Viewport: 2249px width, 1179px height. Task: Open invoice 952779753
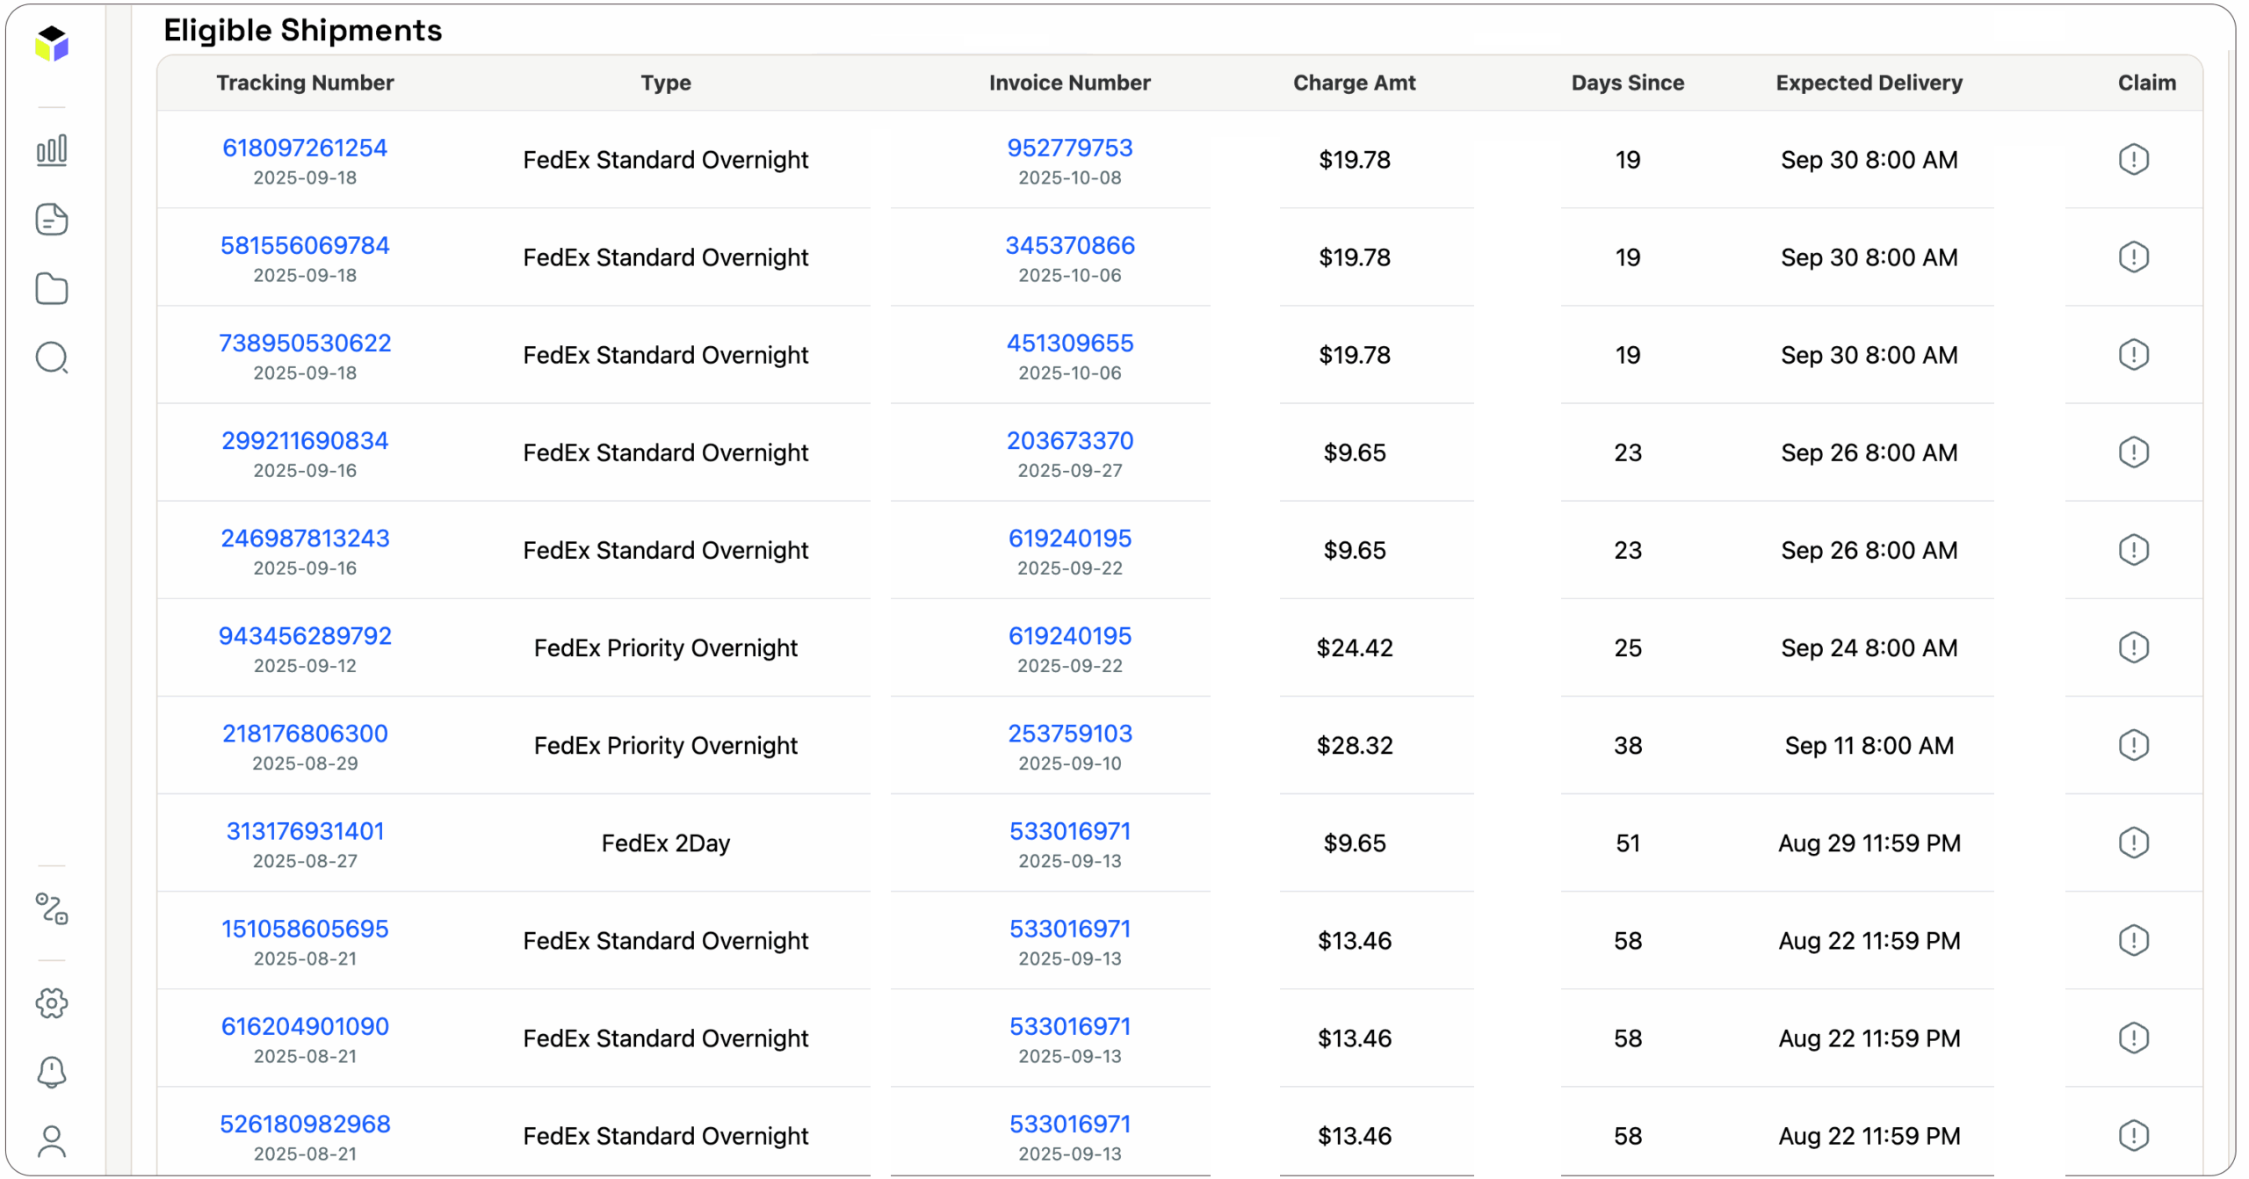tap(1070, 147)
